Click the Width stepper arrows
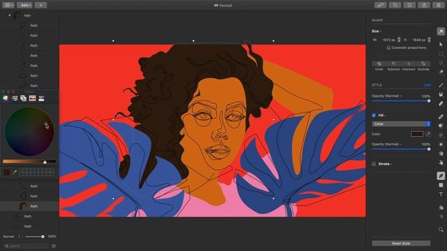Screen dimensions: 447x251 point(399,40)
